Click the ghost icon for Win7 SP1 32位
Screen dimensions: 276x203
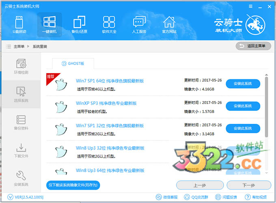point(61,130)
